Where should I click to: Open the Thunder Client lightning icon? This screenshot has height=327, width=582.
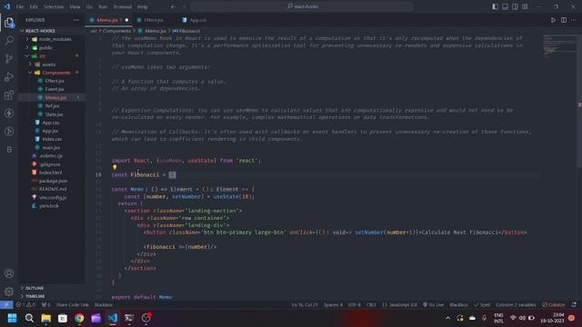(9, 113)
